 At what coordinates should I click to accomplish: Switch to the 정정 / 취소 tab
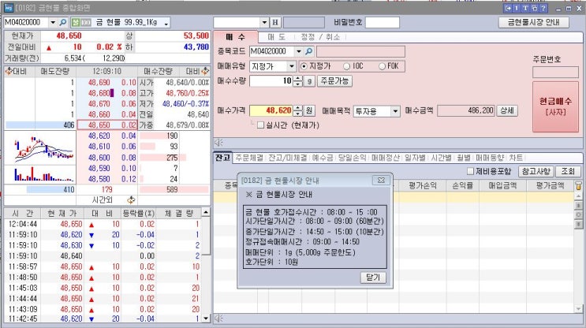point(320,37)
